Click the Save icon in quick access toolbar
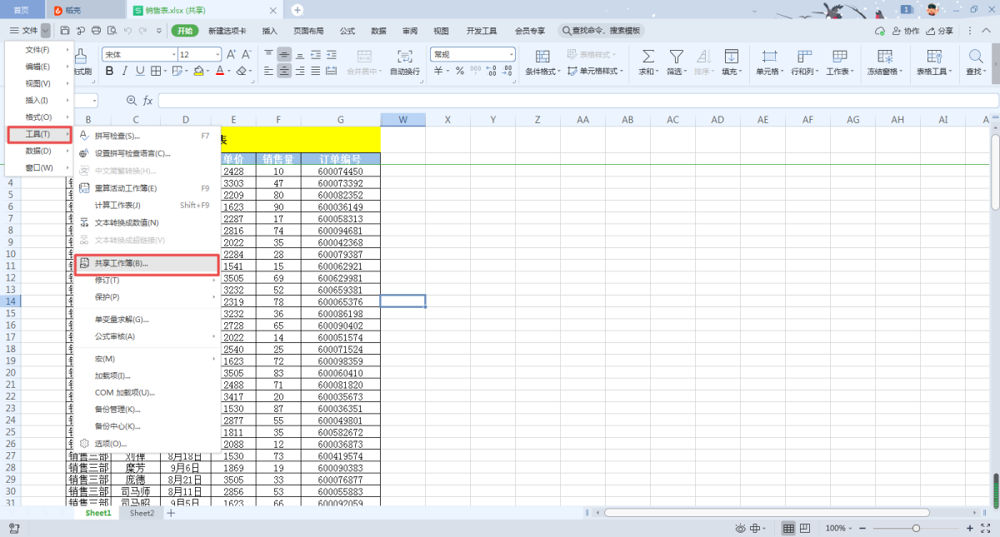This screenshot has width=1000, height=537. pyautogui.click(x=65, y=31)
